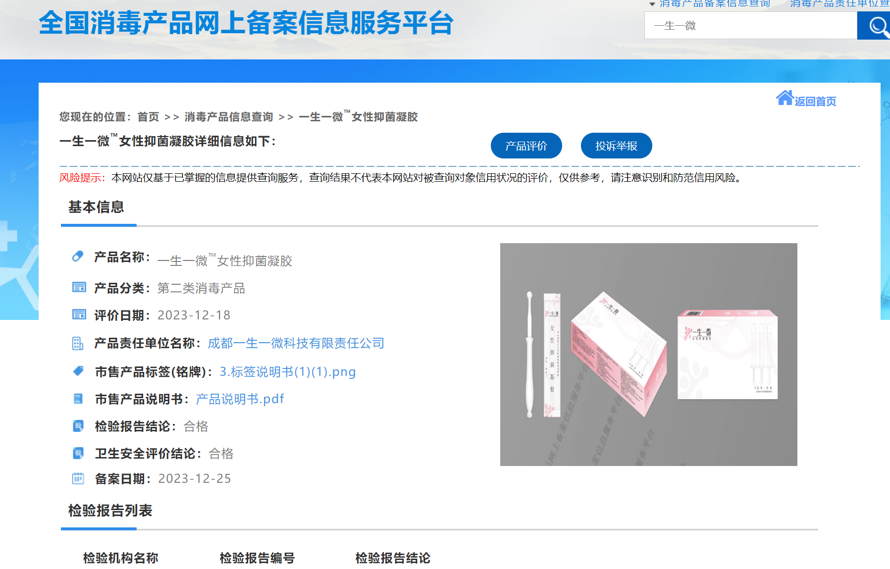Click the blue search magnifier button
The width and height of the screenshot is (890, 569).
point(874,25)
